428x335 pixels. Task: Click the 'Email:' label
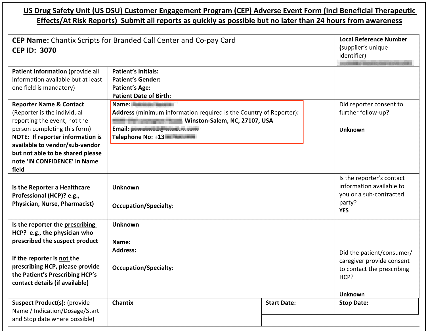pos(121,129)
